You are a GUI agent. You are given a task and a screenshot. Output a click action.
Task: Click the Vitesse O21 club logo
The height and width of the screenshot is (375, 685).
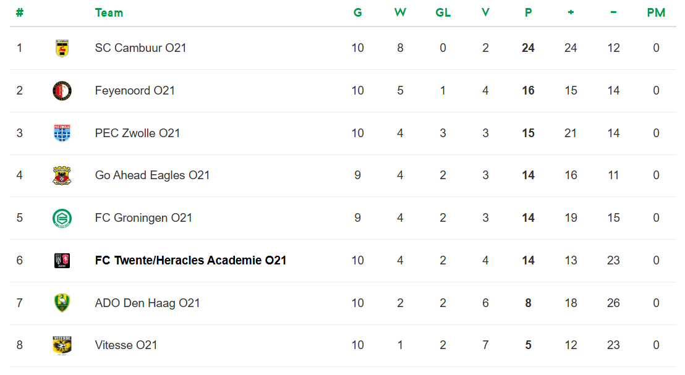62,345
